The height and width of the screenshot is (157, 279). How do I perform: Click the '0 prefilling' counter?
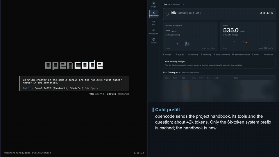(193, 55)
